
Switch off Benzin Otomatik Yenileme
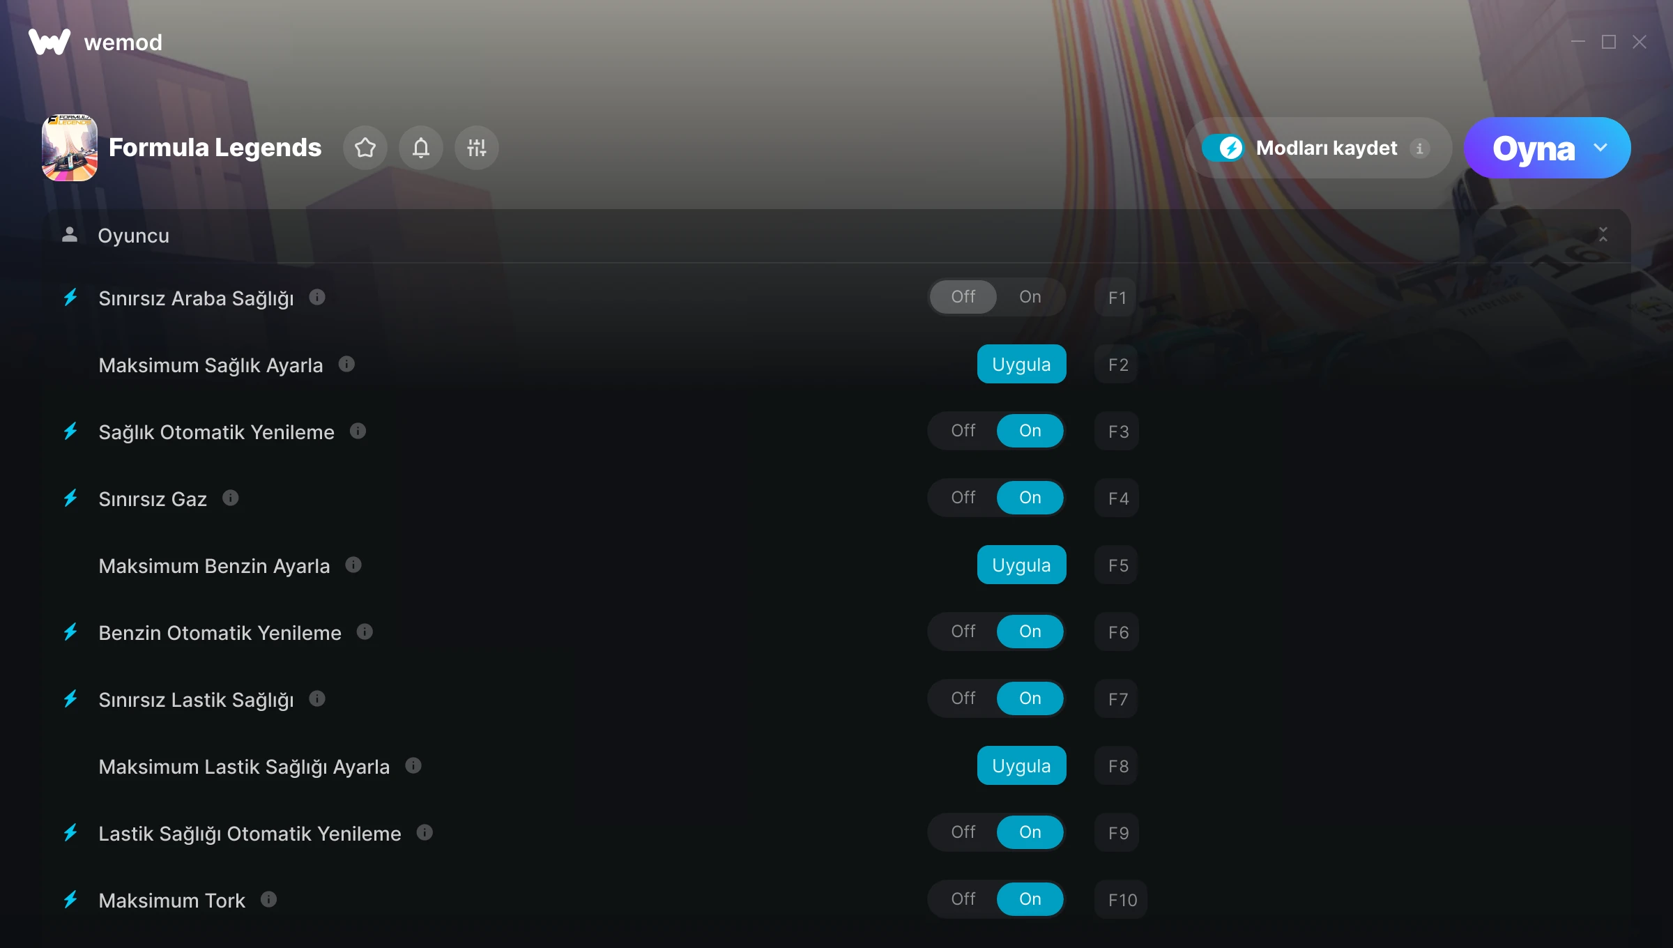pyautogui.click(x=963, y=632)
